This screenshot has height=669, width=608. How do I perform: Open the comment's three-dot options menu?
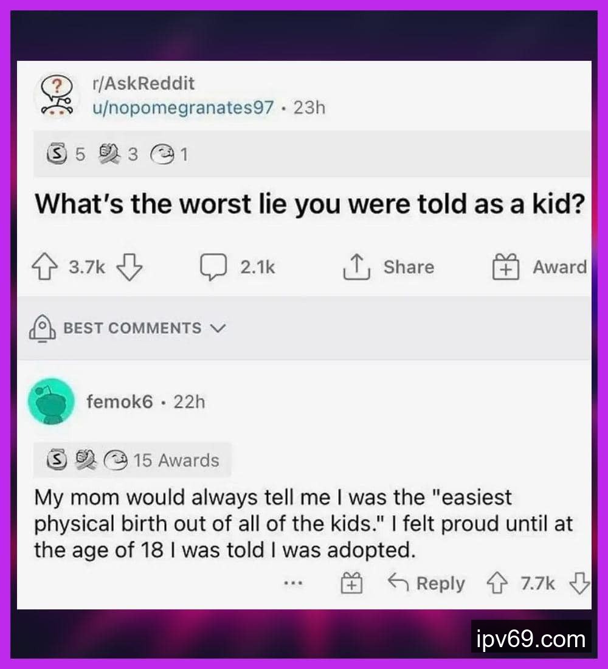(x=293, y=584)
